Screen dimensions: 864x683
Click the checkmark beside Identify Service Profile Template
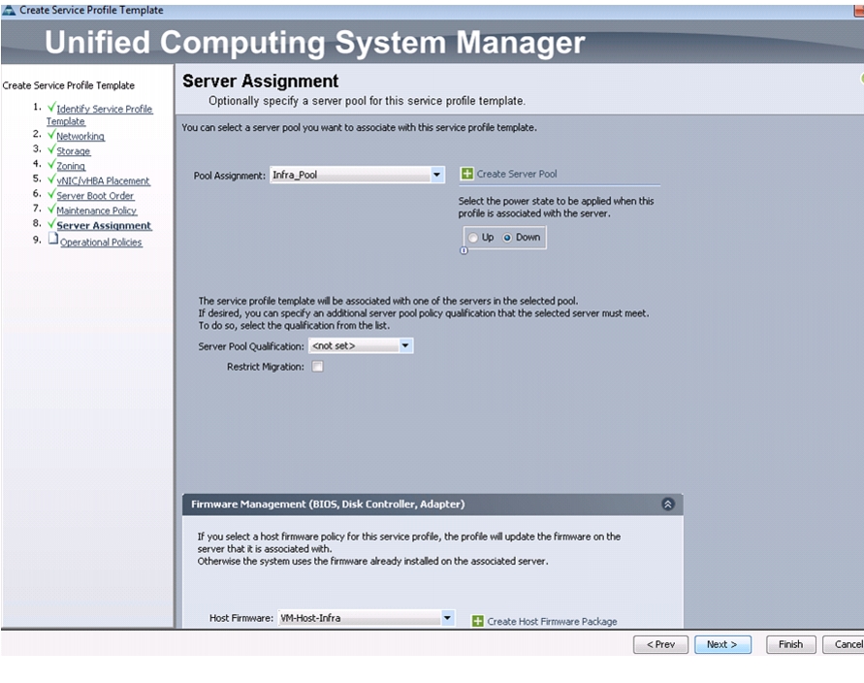tap(51, 107)
